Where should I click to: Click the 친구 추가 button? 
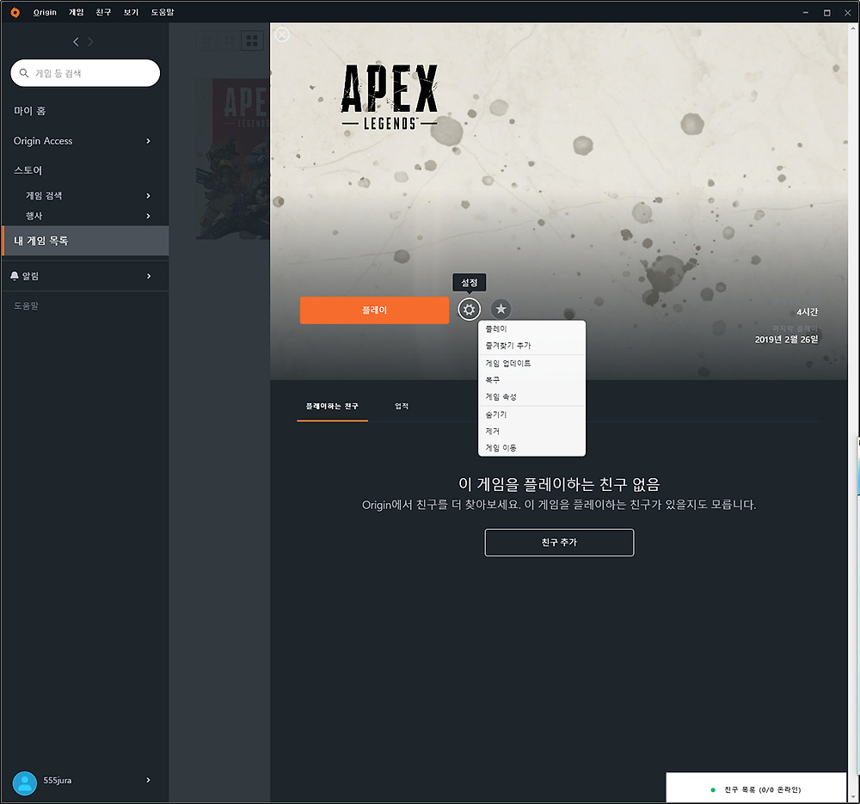click(559, 543)
